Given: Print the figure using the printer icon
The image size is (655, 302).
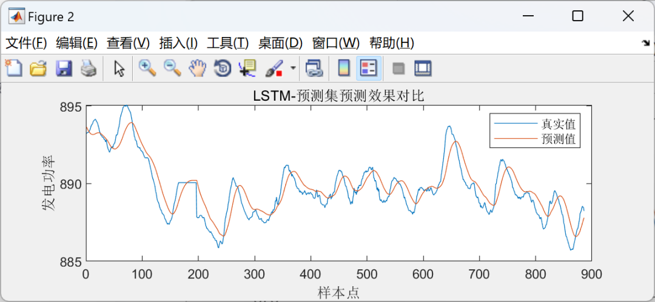Looking at the screenshot, I should [x=89, y=68].
